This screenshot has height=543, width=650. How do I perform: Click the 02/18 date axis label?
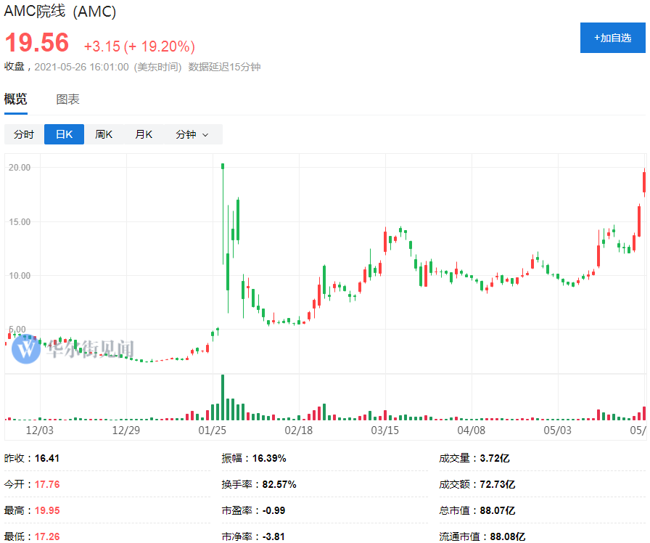click(x=299, y=430)
